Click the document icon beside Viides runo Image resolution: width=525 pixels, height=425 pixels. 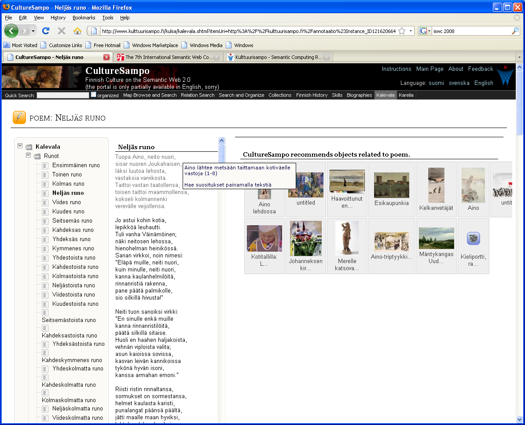45,202
